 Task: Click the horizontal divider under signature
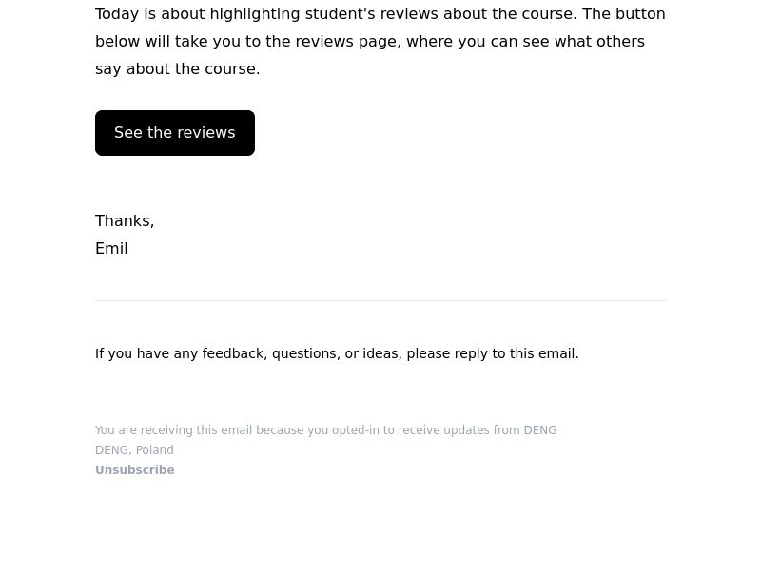(x=380, y=300)
